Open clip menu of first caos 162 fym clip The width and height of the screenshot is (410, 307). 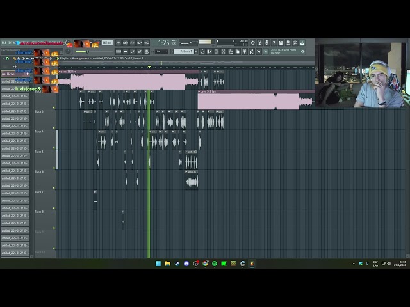pos(60,71)
